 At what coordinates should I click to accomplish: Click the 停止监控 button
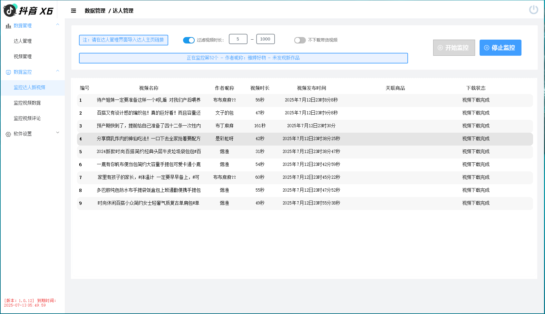(x=501, y=48)
